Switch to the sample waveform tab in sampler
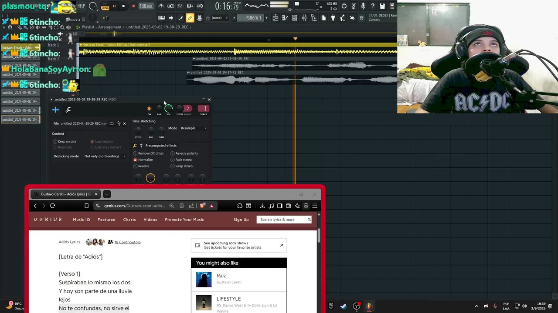558x313 pixels. coord(55,110)
